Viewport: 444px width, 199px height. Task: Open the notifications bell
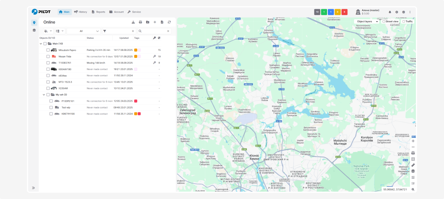tap(390, 12)
